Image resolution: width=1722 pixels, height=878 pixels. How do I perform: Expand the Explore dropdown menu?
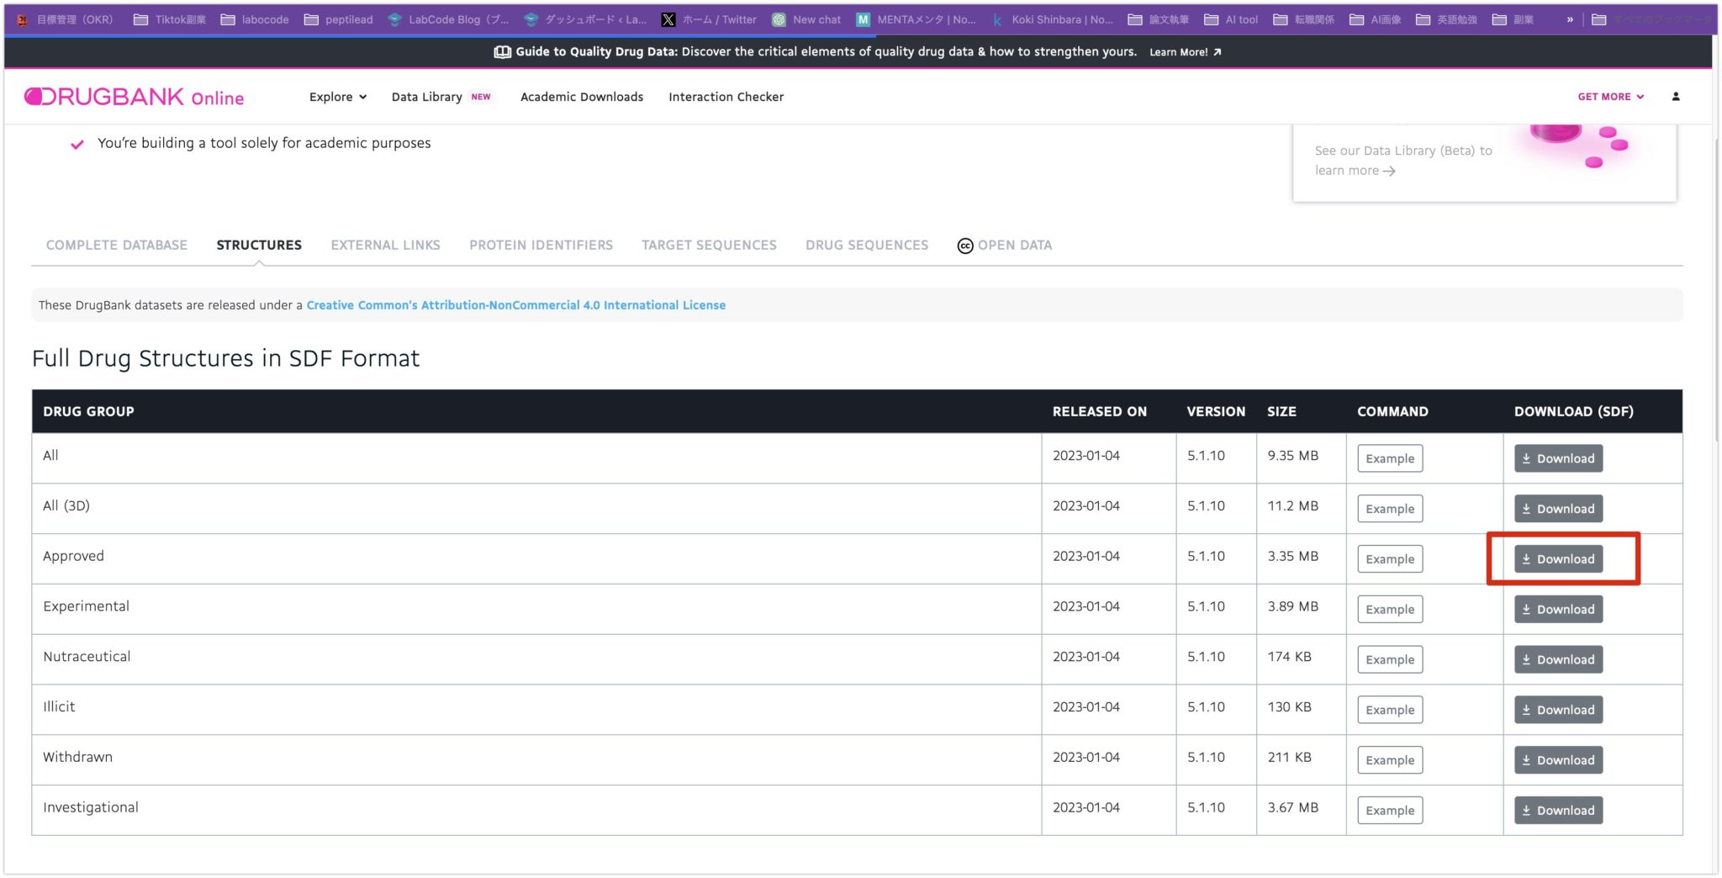pos(338,97)
